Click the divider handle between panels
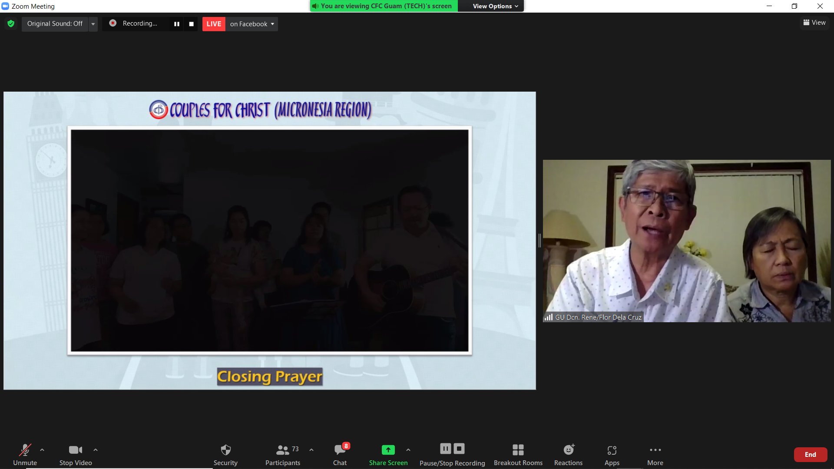Viewport: 834px width, 469px height. point(539,241)
